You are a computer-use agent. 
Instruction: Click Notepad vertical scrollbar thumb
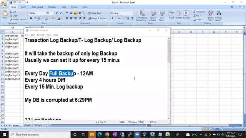[x=169, y=51]
